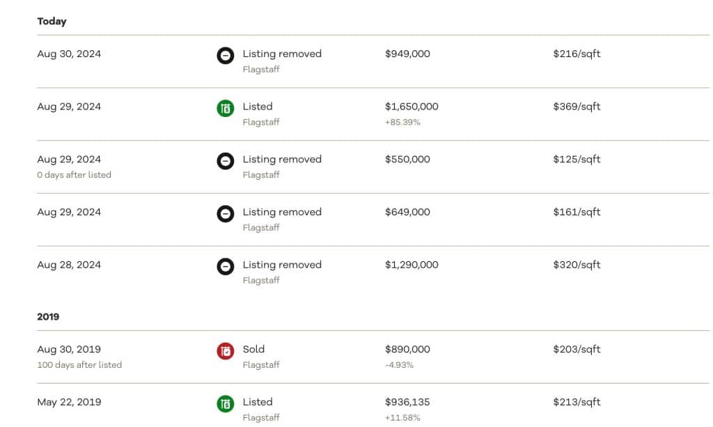
Task: Click the green Listed icon for May 22, 2019
Action: click(226, 404)
